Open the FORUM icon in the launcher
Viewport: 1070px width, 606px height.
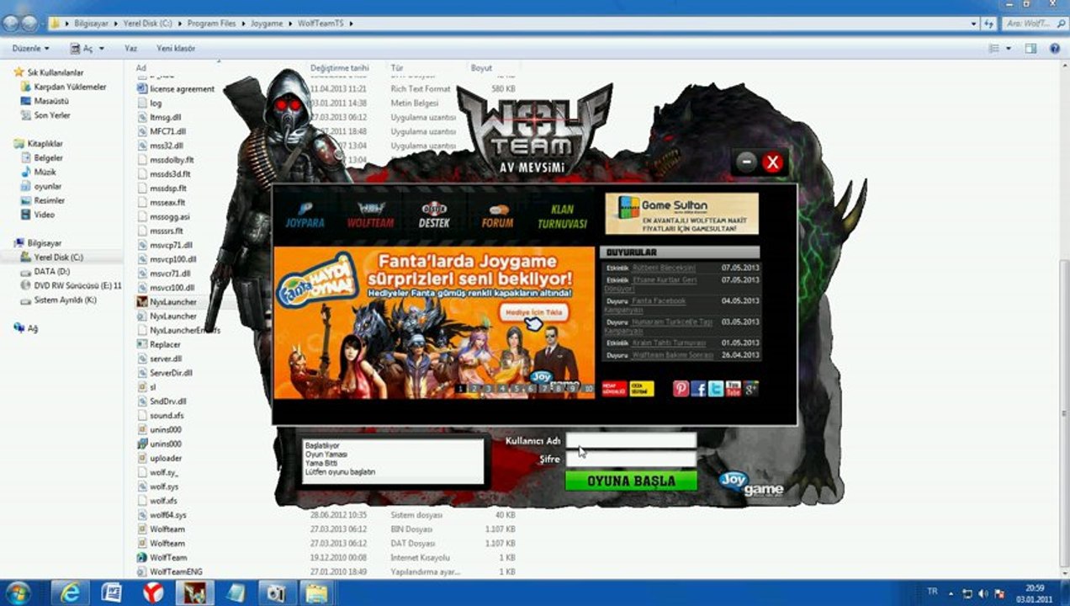(497, 215)
